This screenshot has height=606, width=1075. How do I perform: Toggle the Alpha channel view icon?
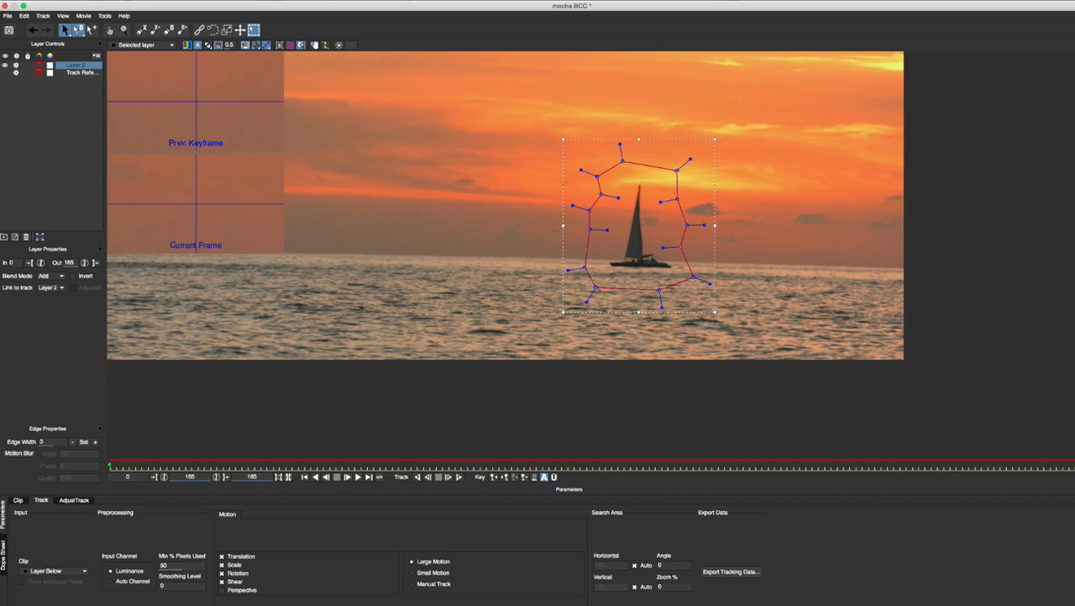tap(197, 45)
